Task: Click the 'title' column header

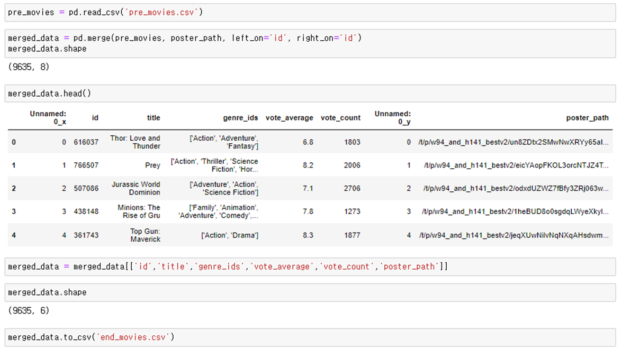Action: [154, 118]
